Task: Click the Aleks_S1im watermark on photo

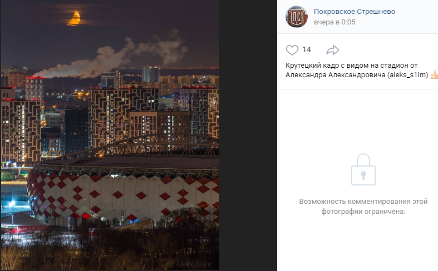Action: coord(190,264)
